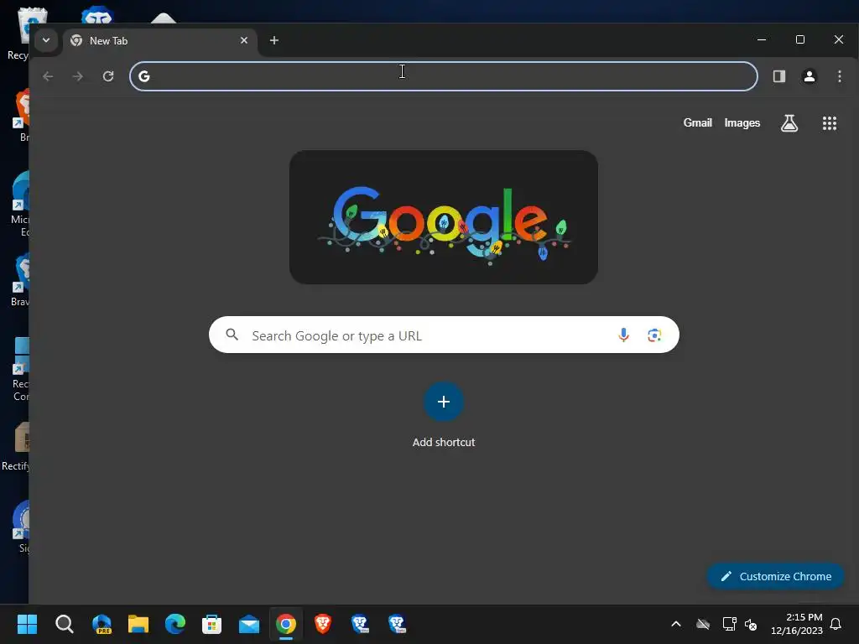The width and height of the screenshot is (859, 644).
Task: Open clock showing 2:15 PM
Action: tap(797, 624)
